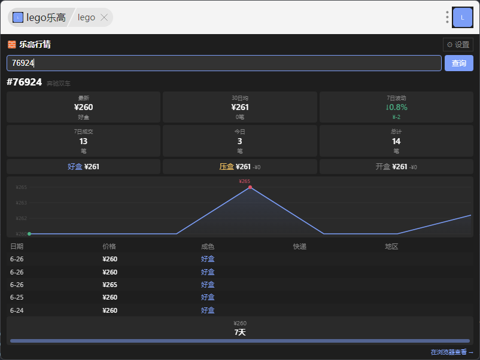Click the green starting point on chart
480x360 pixels.
click(29, 234)
